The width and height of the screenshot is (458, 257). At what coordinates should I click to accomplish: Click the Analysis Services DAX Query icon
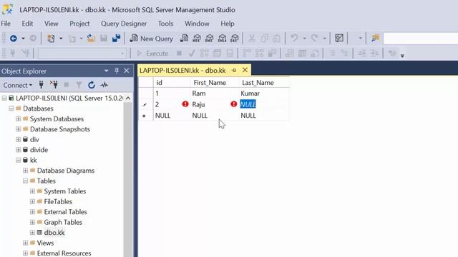(x=235, y=38)
